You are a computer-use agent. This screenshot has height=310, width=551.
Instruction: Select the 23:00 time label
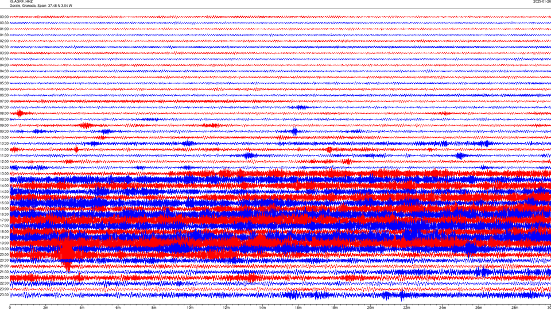coord(4,289)
